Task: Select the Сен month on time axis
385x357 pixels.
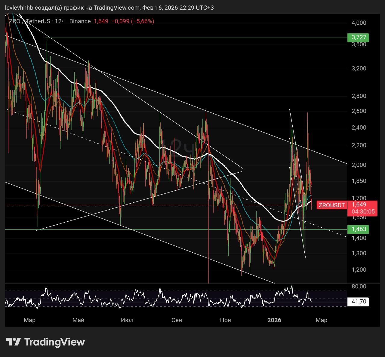Action: tap(177, 320)
